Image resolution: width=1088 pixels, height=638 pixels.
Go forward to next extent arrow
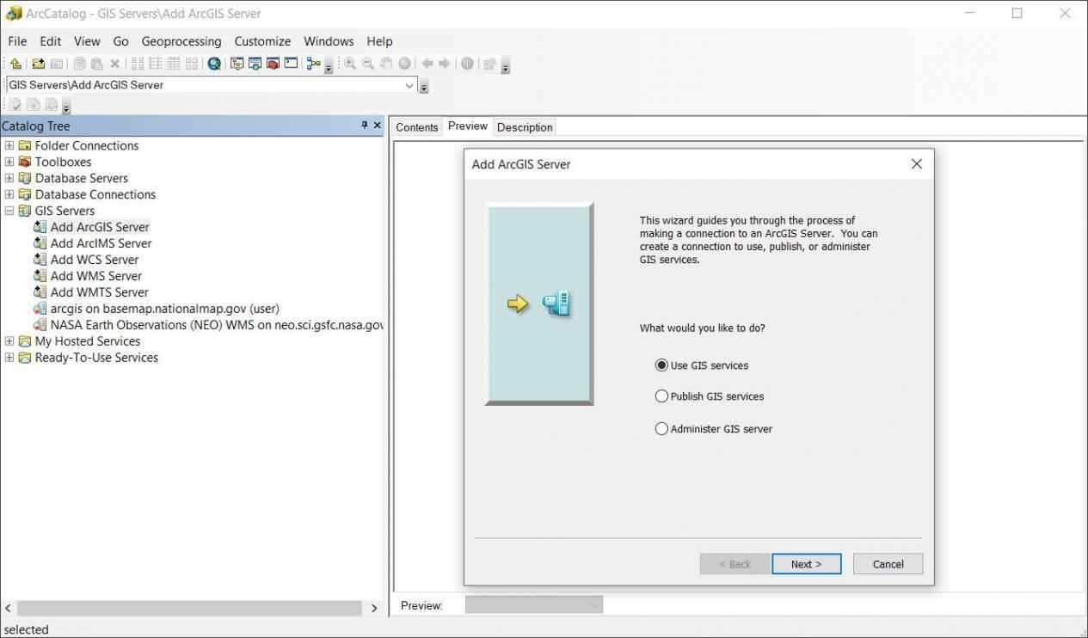tap(444, 64)
